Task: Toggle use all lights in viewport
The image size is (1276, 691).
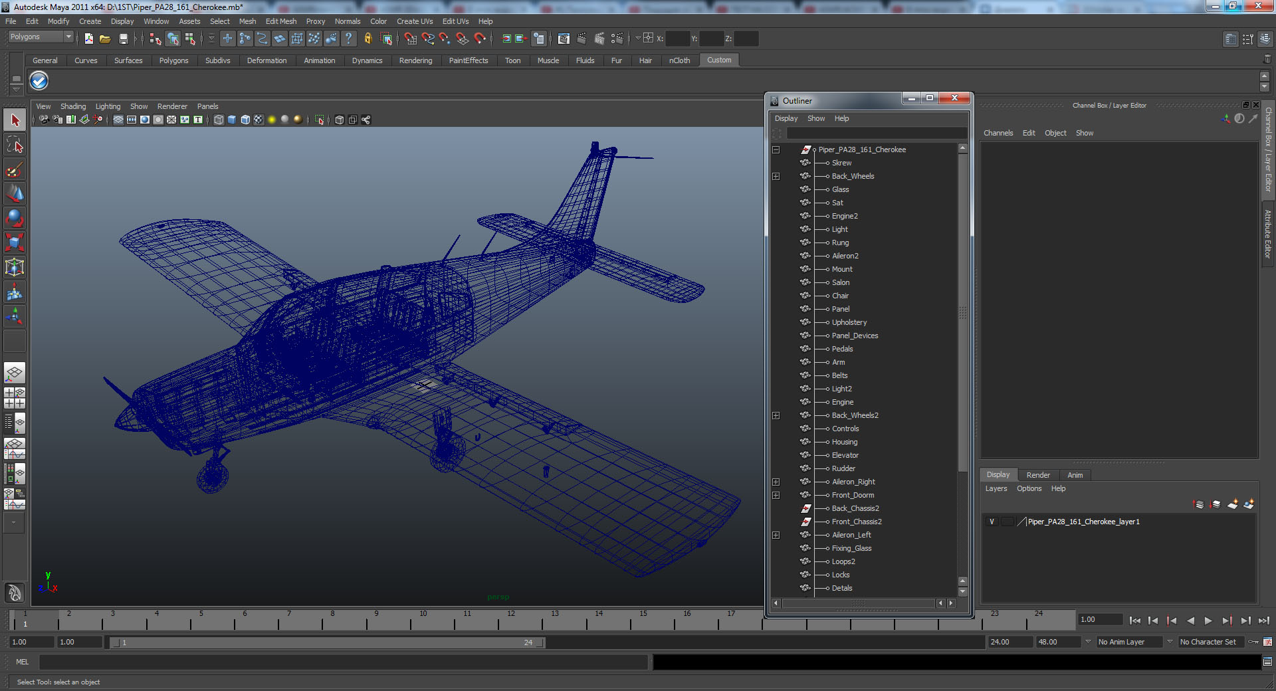Action: tap(272, 120)
